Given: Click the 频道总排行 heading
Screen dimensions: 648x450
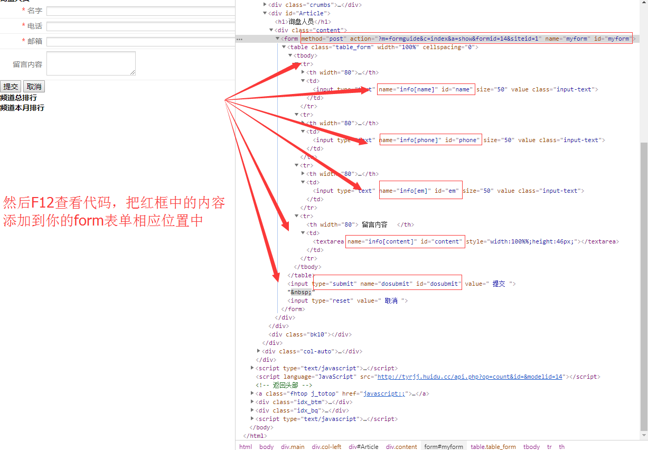Looking at the screenshot, I should point(18,98).
